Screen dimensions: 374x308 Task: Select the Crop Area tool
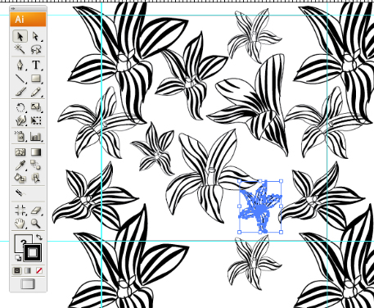[20, 211]
